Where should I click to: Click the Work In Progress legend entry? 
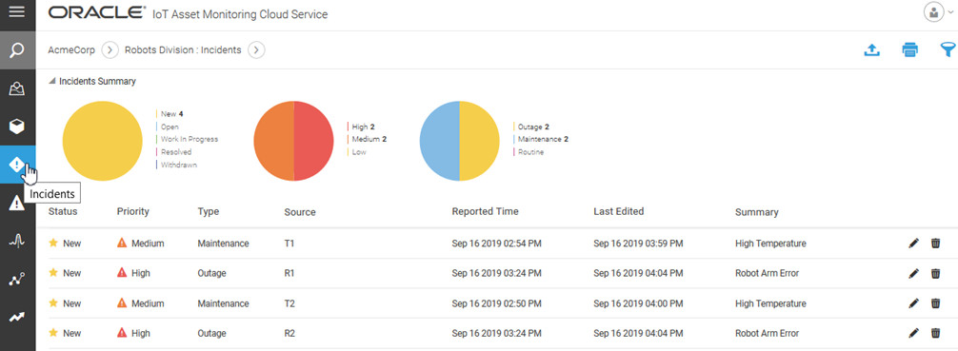click(x=187, y=139)
